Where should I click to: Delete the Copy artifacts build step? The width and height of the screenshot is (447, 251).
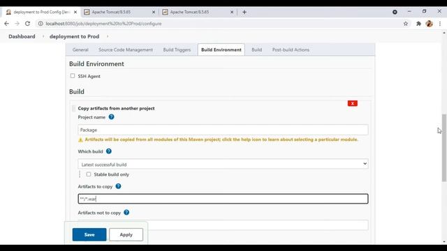tap(352, 103)
